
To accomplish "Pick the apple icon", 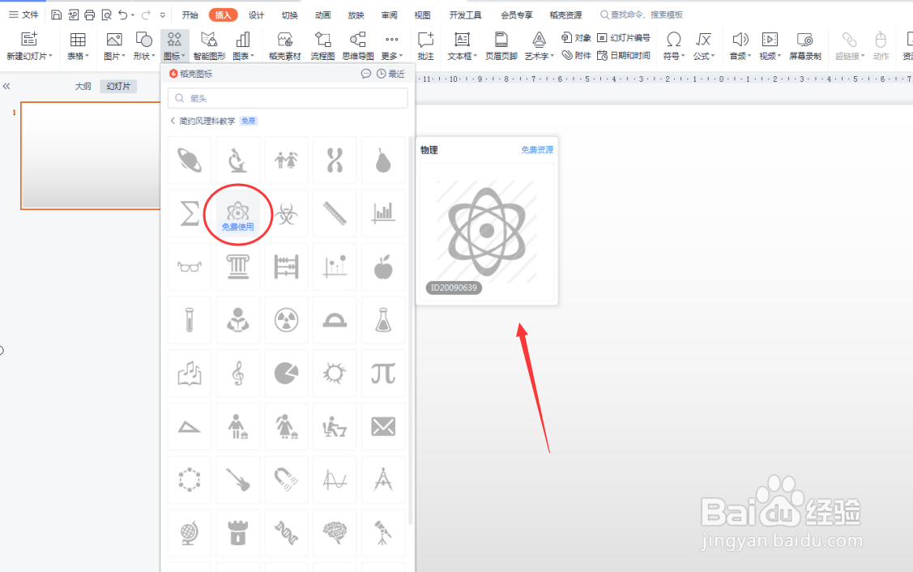I will point(382,267).
